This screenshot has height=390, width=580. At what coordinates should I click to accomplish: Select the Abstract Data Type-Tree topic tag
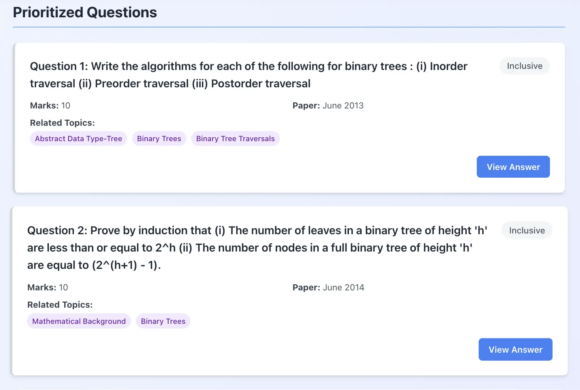tap(79, 138)
